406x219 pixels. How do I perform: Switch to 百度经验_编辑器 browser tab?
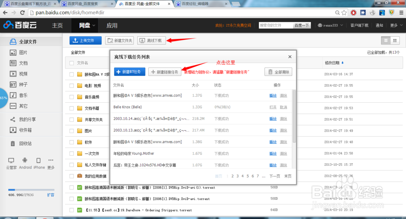coord(201,4)
